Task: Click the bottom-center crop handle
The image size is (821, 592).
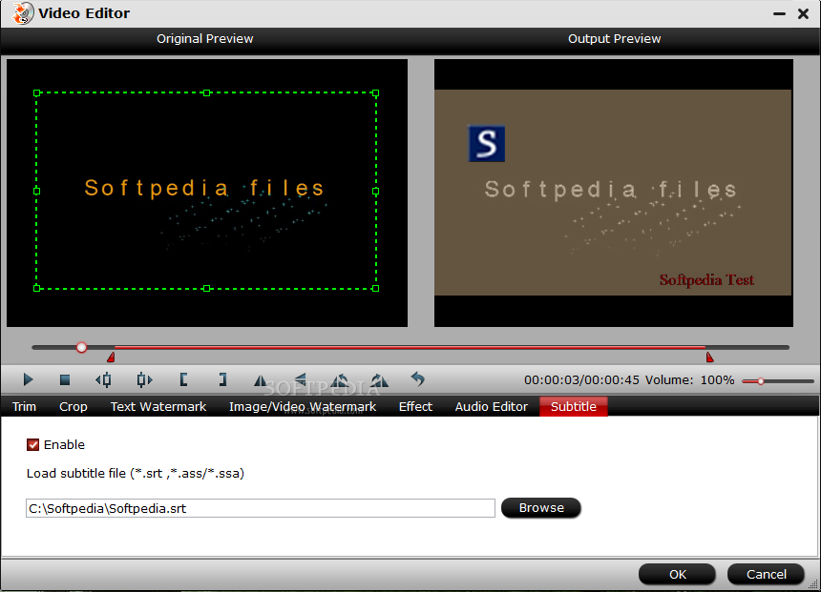Action: (207, 288)
